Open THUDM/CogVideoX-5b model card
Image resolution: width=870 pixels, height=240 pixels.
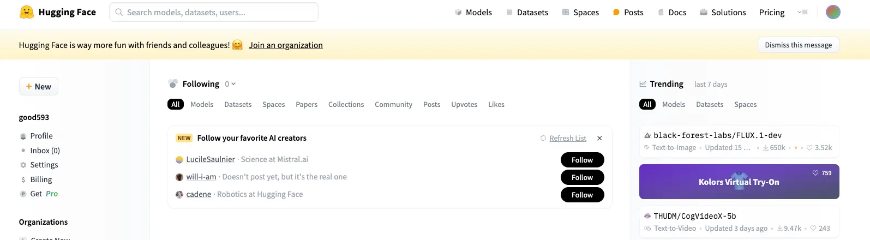coord(739,222)
